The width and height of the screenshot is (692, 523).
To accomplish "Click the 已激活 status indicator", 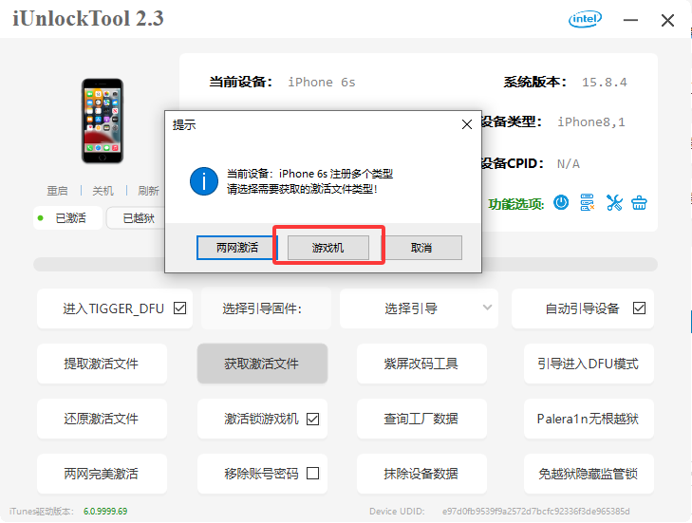I will [68, 218].
